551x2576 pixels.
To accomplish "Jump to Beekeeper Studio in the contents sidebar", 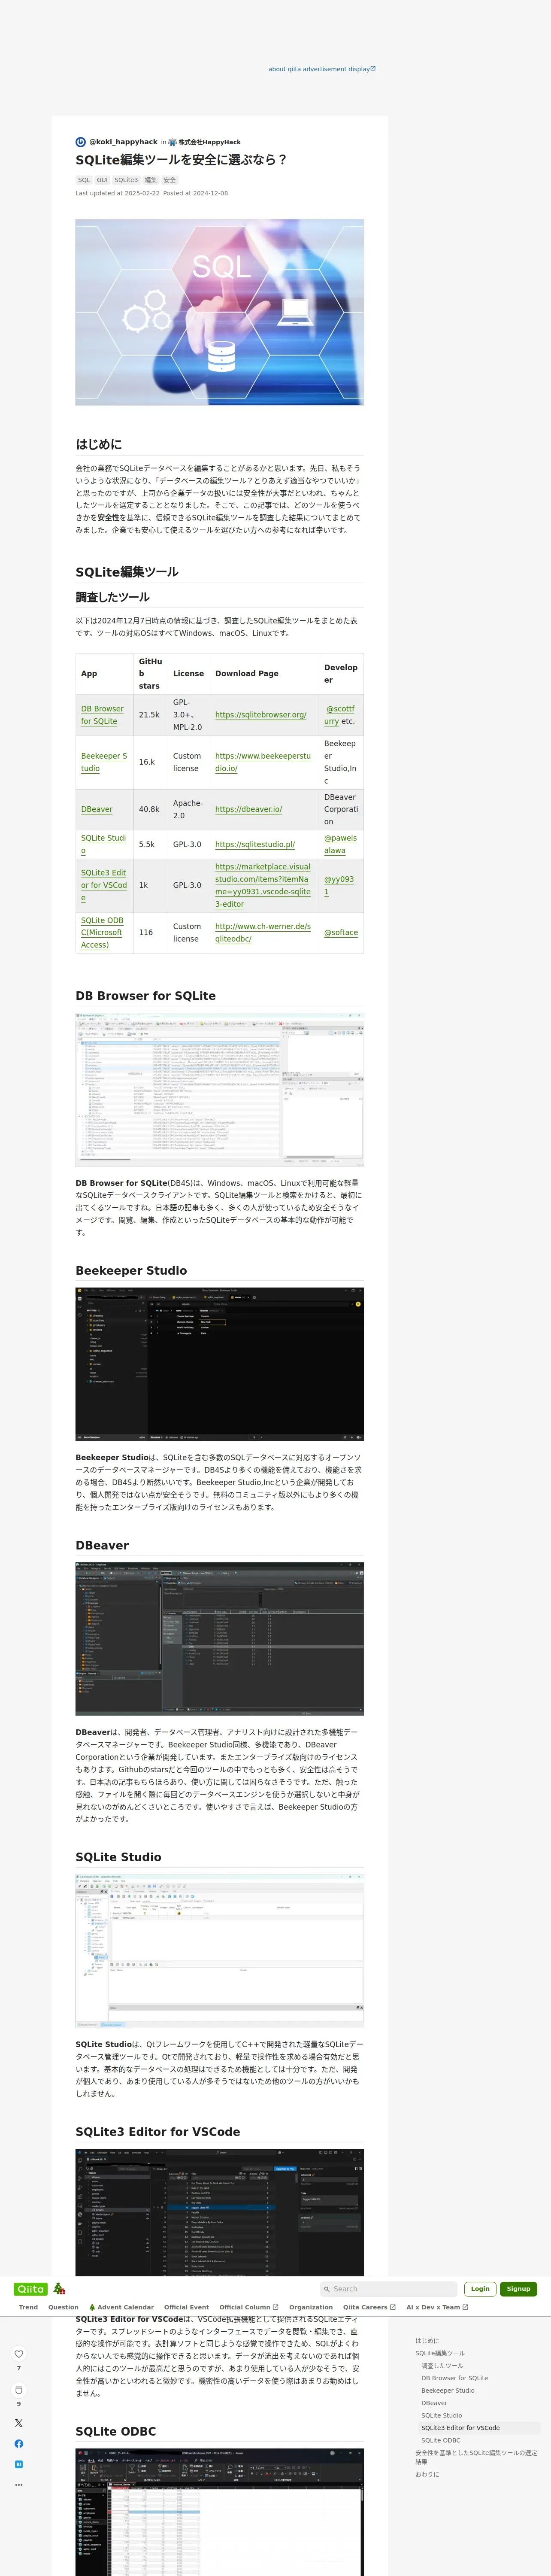I will 448,2391.
